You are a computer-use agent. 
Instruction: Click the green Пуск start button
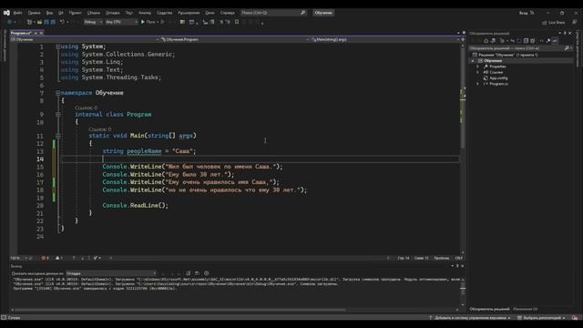point(148,22)
